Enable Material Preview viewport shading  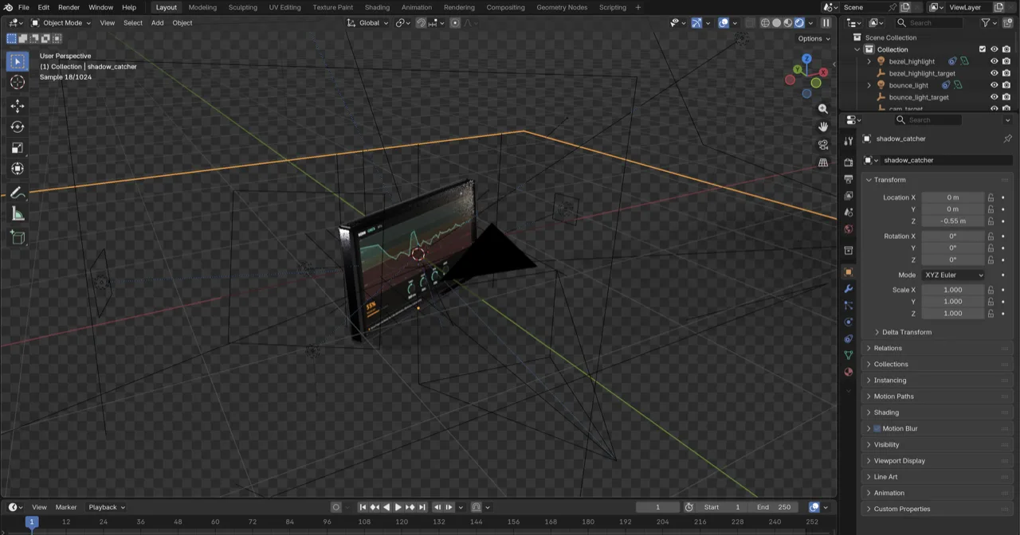click(788, 22)
